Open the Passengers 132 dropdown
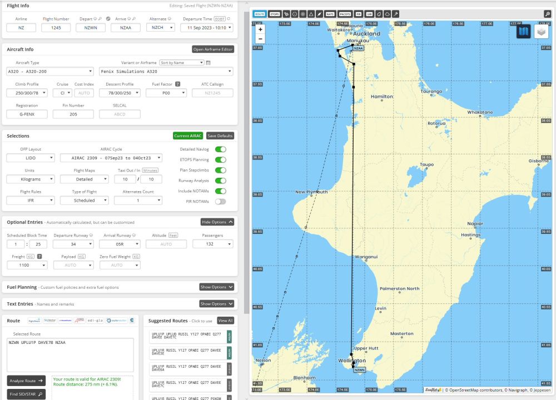556x400 pixels. (x=213, y=244)
